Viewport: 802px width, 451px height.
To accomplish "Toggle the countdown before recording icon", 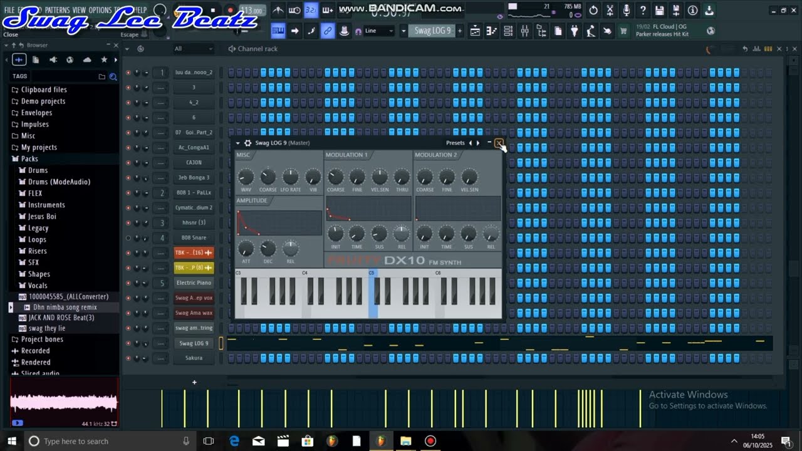I will [311, 11].
